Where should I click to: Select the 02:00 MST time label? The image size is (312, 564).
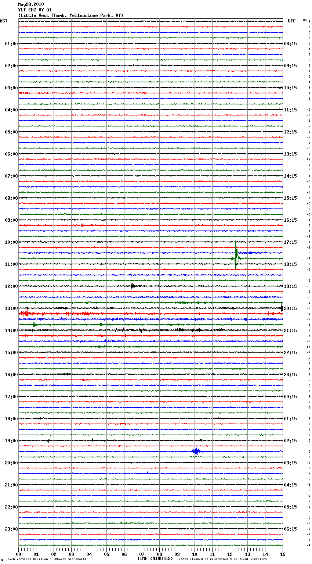point(11,66)
